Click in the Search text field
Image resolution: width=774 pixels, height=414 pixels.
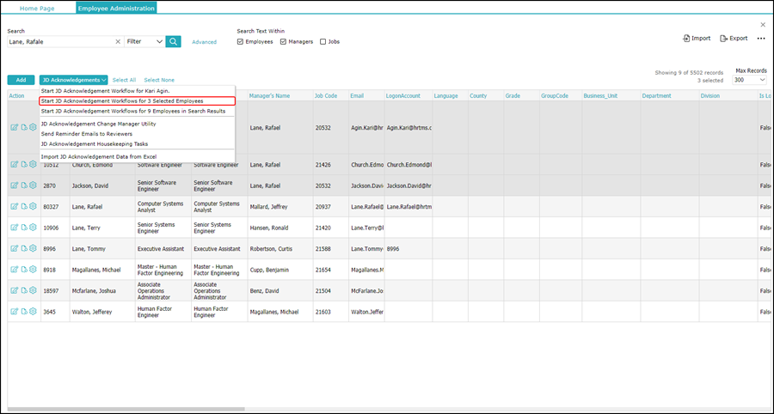point(60,41)
